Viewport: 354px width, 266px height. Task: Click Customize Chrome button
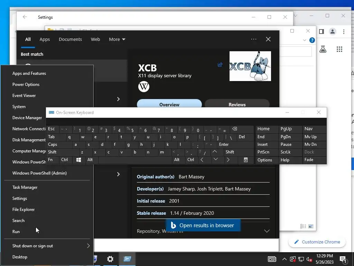317,242
